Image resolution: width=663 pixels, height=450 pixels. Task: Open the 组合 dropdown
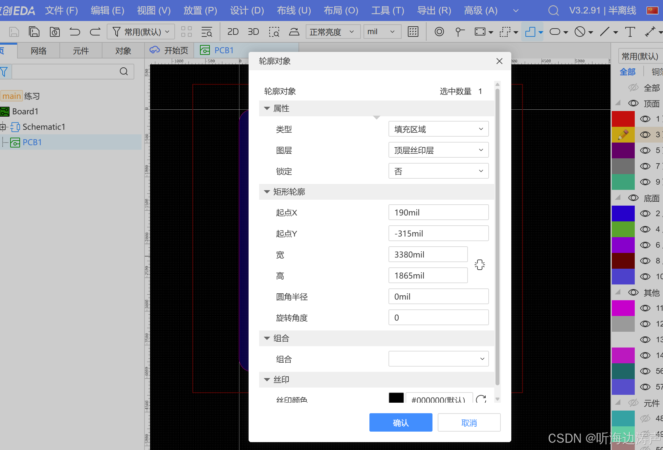point(438,359)
